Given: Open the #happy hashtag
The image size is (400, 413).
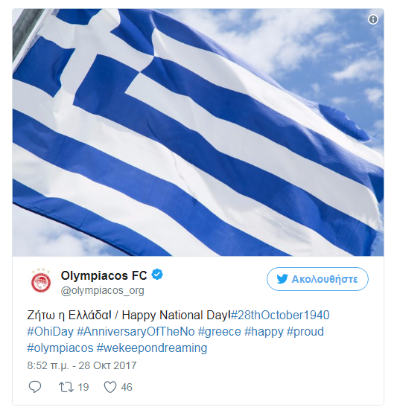Looking at the screenshot, I should pos(264,332).
